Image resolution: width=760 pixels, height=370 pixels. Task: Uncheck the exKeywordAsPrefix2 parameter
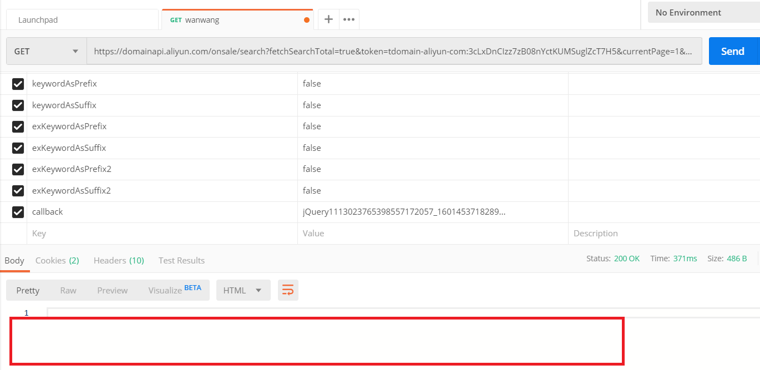coord(18,169)
